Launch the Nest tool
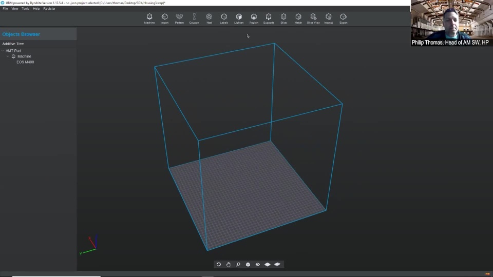493x277 pixels. [x=209, y=18]
